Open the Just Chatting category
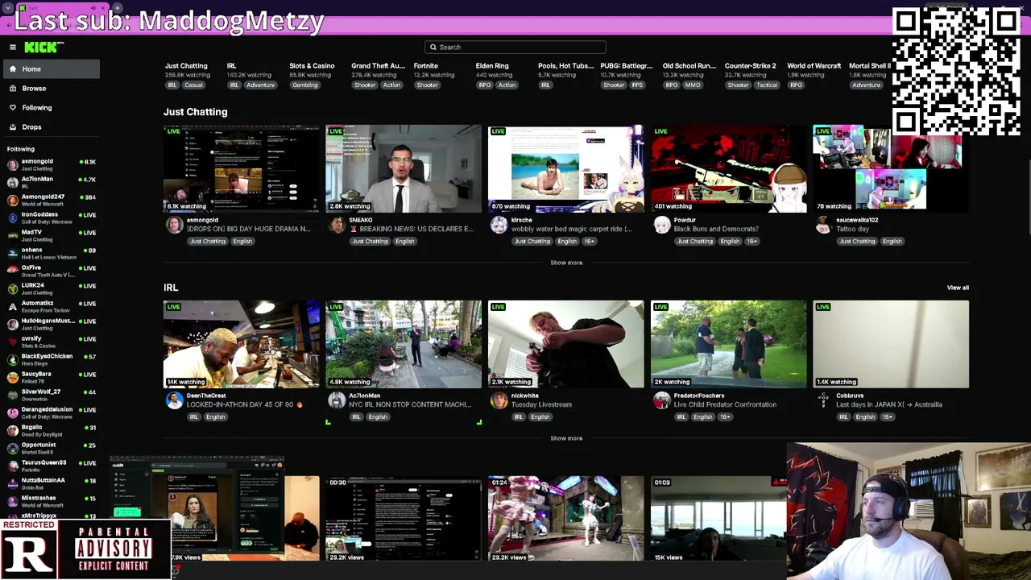The image size is (1031, 580). tap(186, 66)
